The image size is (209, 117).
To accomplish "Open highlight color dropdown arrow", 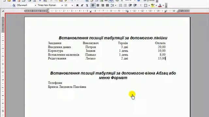I will 156,6.
